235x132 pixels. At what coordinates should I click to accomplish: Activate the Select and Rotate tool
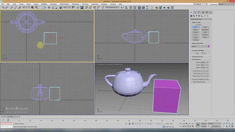point(53,7)
